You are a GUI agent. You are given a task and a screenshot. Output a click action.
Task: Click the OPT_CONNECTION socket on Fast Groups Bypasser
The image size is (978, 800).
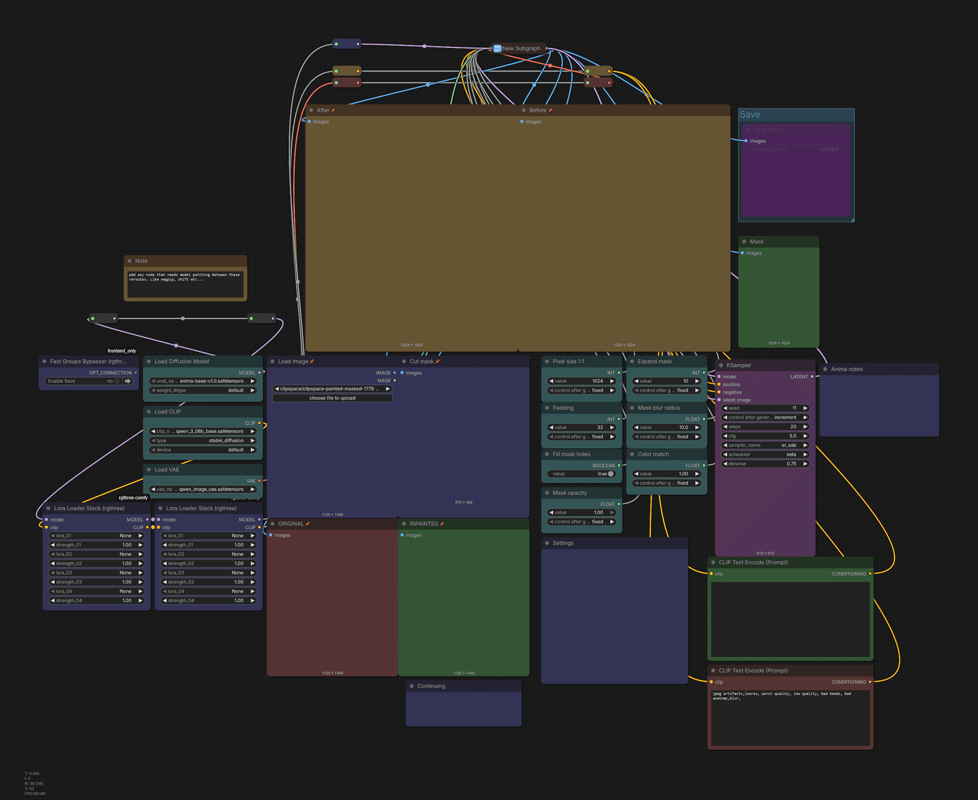pos(135,373)
